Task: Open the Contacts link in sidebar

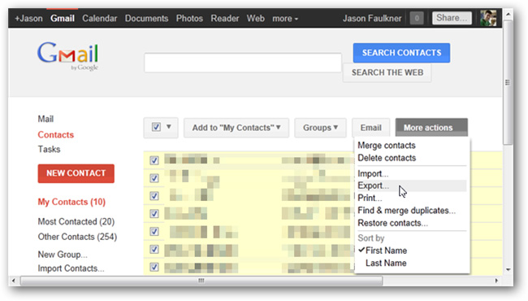Action: 55,134
